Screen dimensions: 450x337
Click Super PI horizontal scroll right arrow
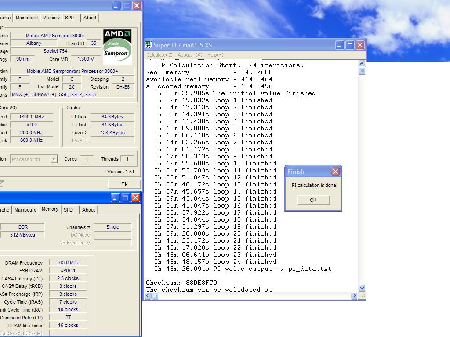click(355, 296)
